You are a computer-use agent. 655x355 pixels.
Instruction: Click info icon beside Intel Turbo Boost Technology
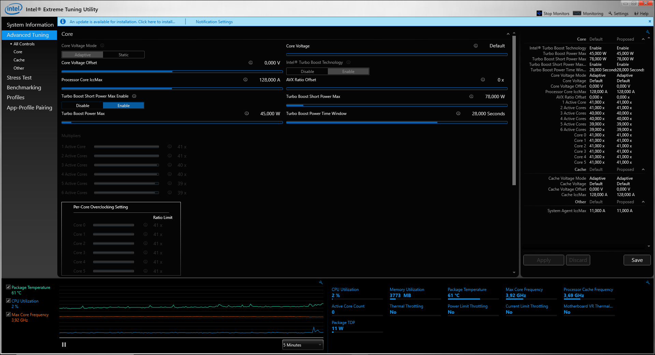348,62
